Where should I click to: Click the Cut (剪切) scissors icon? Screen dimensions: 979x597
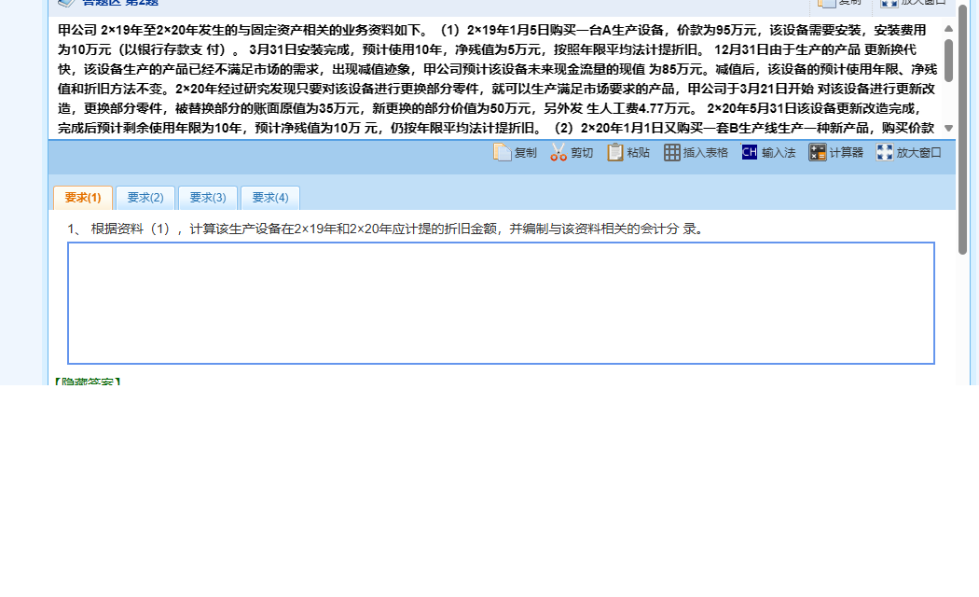point(558,152)
